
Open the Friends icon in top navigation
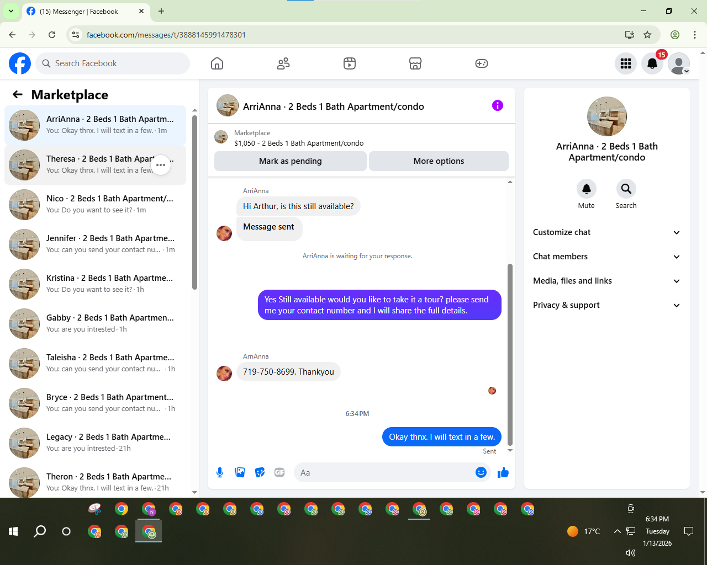283,63
